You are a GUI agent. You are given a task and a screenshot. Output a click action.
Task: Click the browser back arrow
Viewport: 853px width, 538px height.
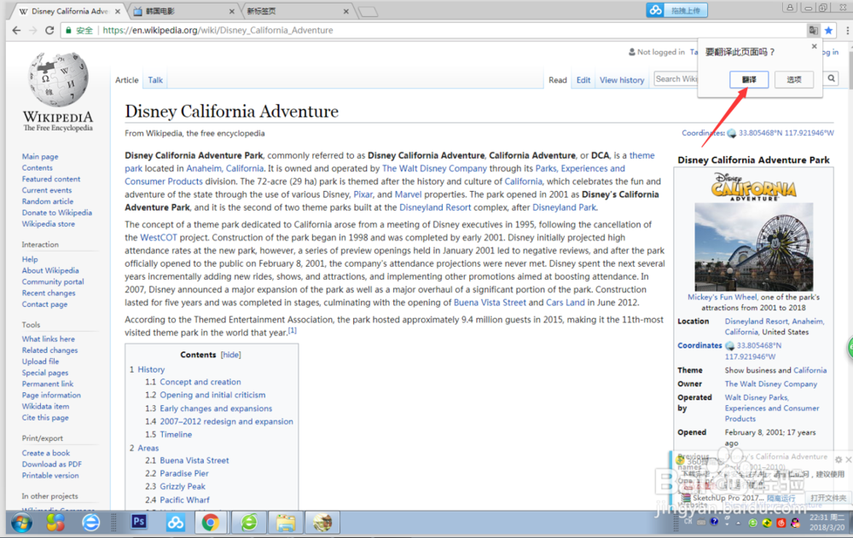[x=16, y=31]
